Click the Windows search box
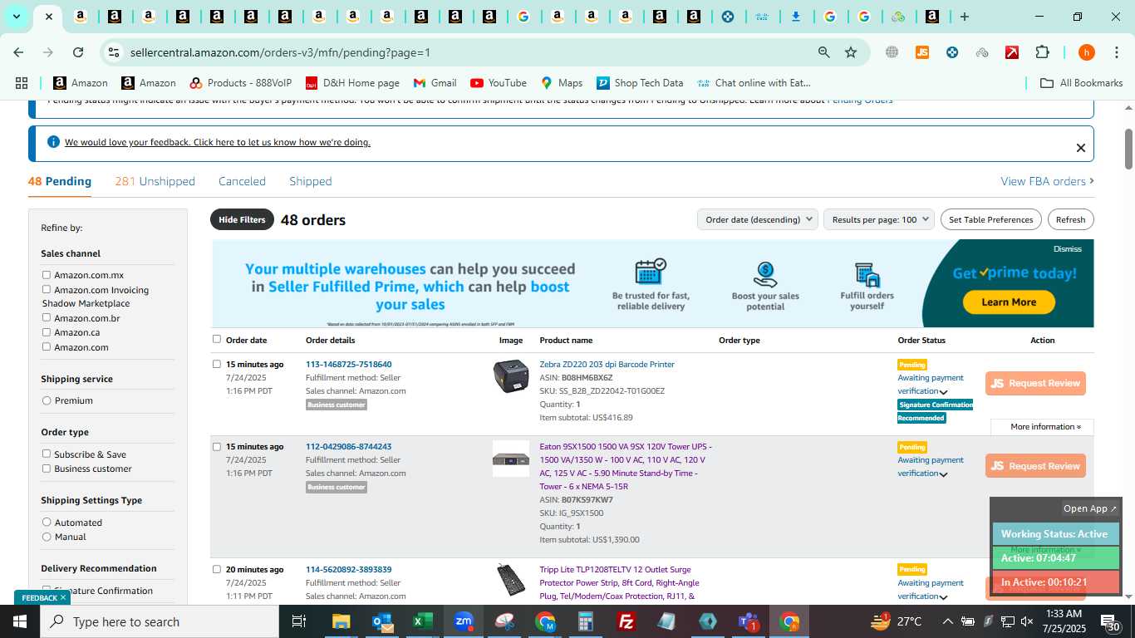This screenshot has width=1135, height=638. click(160, 621)
